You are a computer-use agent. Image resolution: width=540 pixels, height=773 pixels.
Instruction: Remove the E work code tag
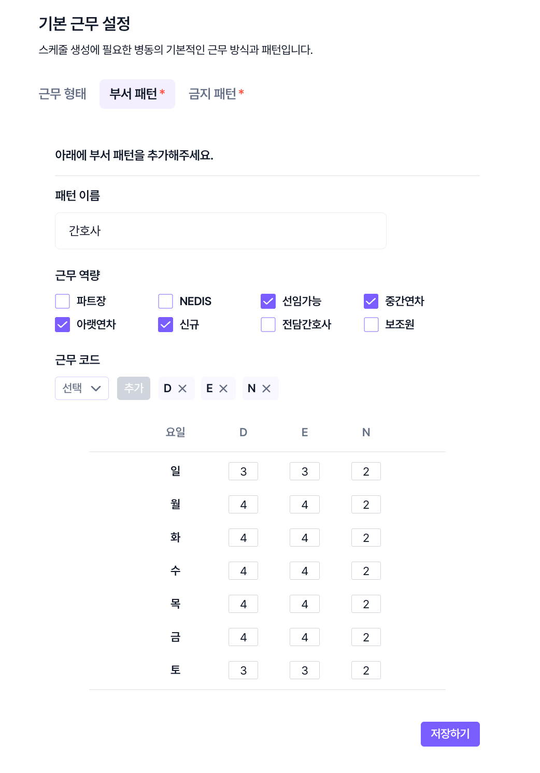pyautogui.click(x=223, y=389)
